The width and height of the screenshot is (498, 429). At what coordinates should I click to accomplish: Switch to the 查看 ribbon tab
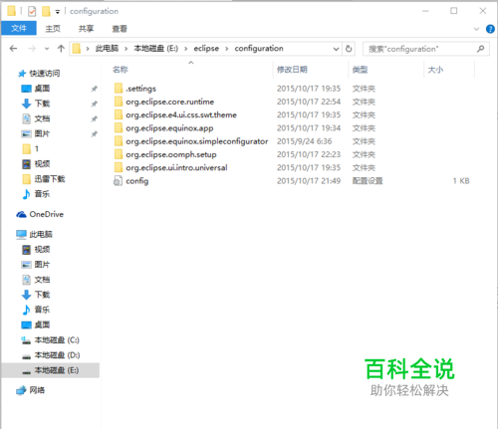coord(120,29)
